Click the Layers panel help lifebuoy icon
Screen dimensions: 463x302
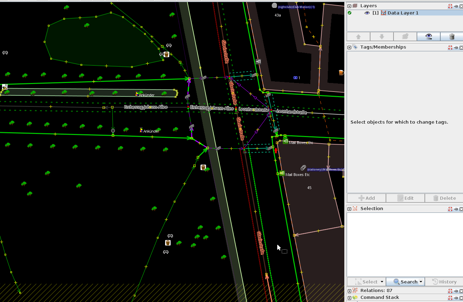pos(450,6)
